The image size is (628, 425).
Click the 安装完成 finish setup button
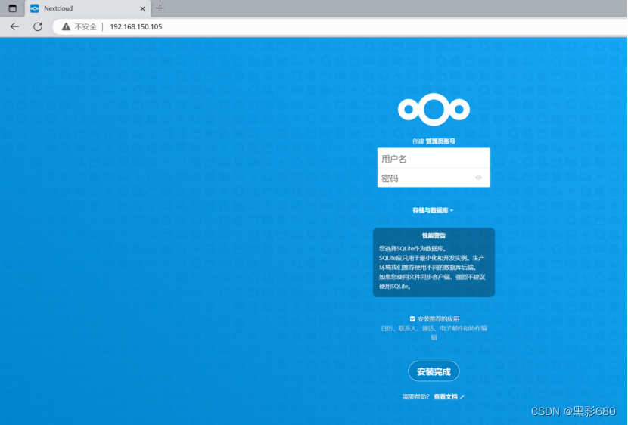pyautogui.click(x=434, y=371)
